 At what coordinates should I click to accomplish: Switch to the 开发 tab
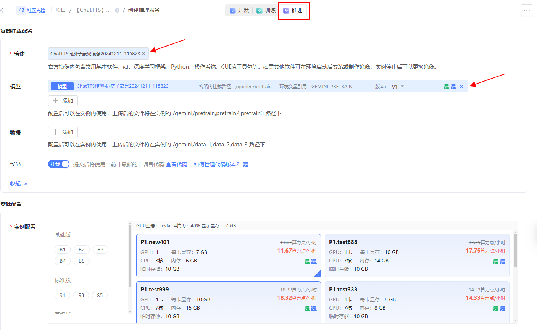(x=239, y=10)
